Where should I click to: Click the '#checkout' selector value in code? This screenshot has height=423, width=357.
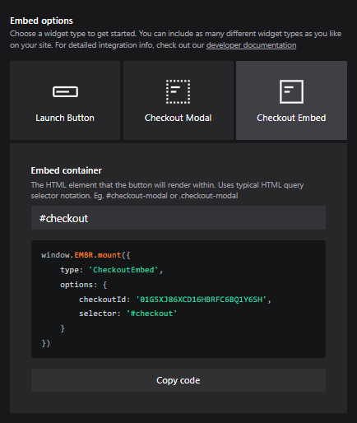point(151,314)
